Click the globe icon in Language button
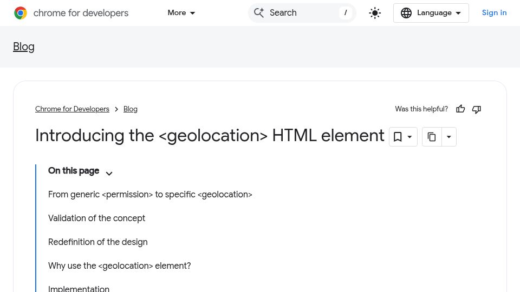The image size is (520, 292). (406, 13)
